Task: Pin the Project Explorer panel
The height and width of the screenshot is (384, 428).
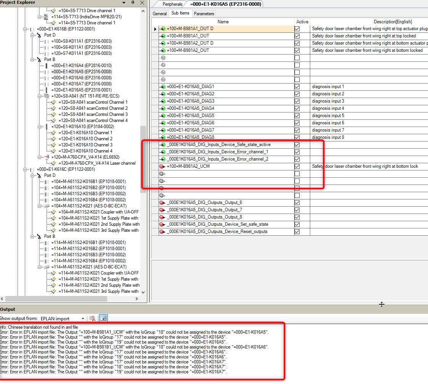Action: point(133,3)
